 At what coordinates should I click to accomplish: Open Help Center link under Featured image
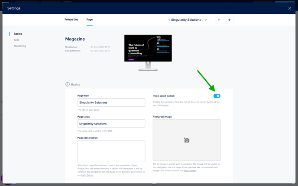[x=190, y=171]
